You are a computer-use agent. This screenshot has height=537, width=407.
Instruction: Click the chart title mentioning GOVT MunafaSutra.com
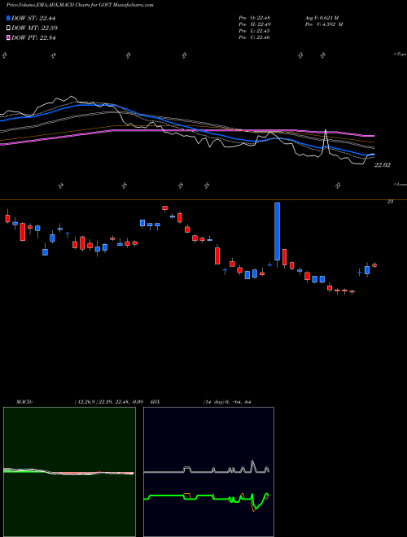pos(80,5)
